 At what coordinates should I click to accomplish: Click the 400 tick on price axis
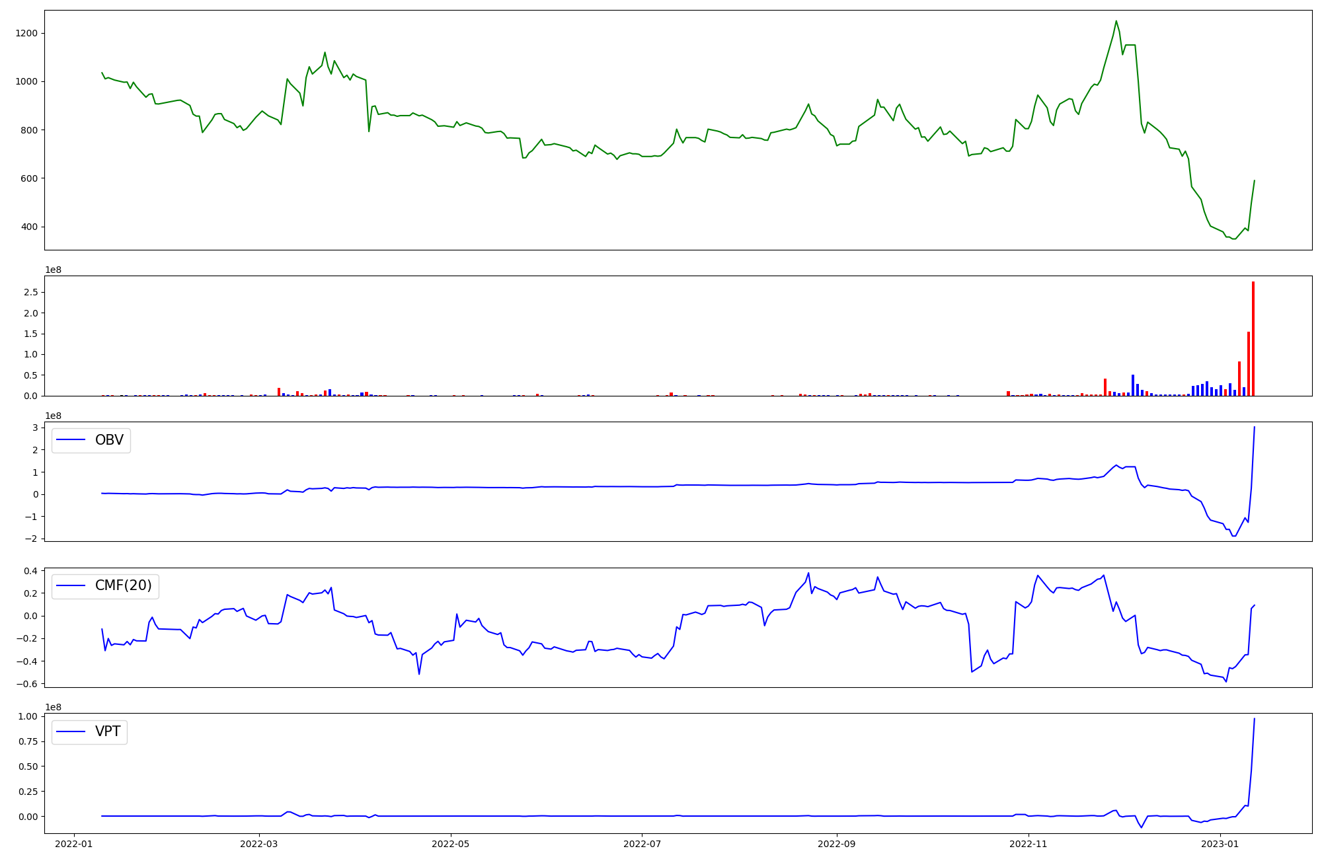coord(29,227)
